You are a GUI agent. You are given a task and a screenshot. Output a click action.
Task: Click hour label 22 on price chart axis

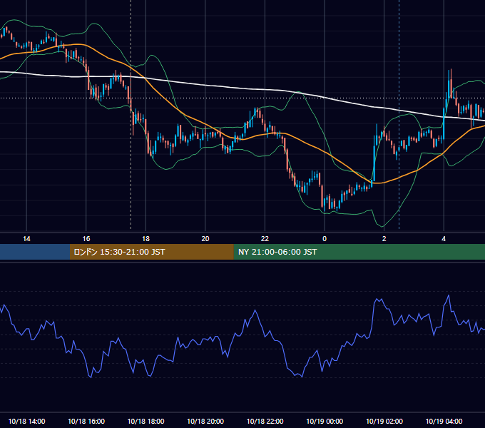265,239
